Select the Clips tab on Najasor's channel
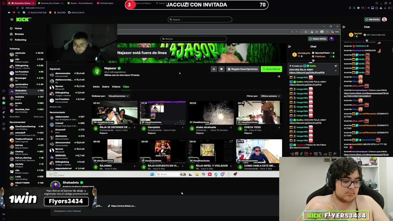The height and width of the screenshot is (221, 393). [x=126, y=87]
